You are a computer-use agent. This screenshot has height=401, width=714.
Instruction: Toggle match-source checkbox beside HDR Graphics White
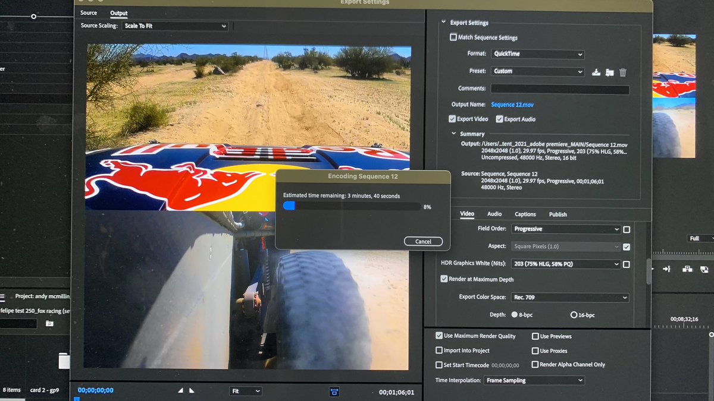click(x=627, y=264)
